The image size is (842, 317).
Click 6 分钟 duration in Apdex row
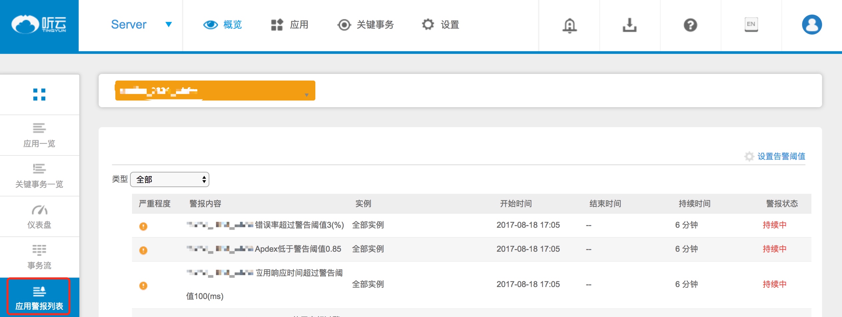point(686,249)
